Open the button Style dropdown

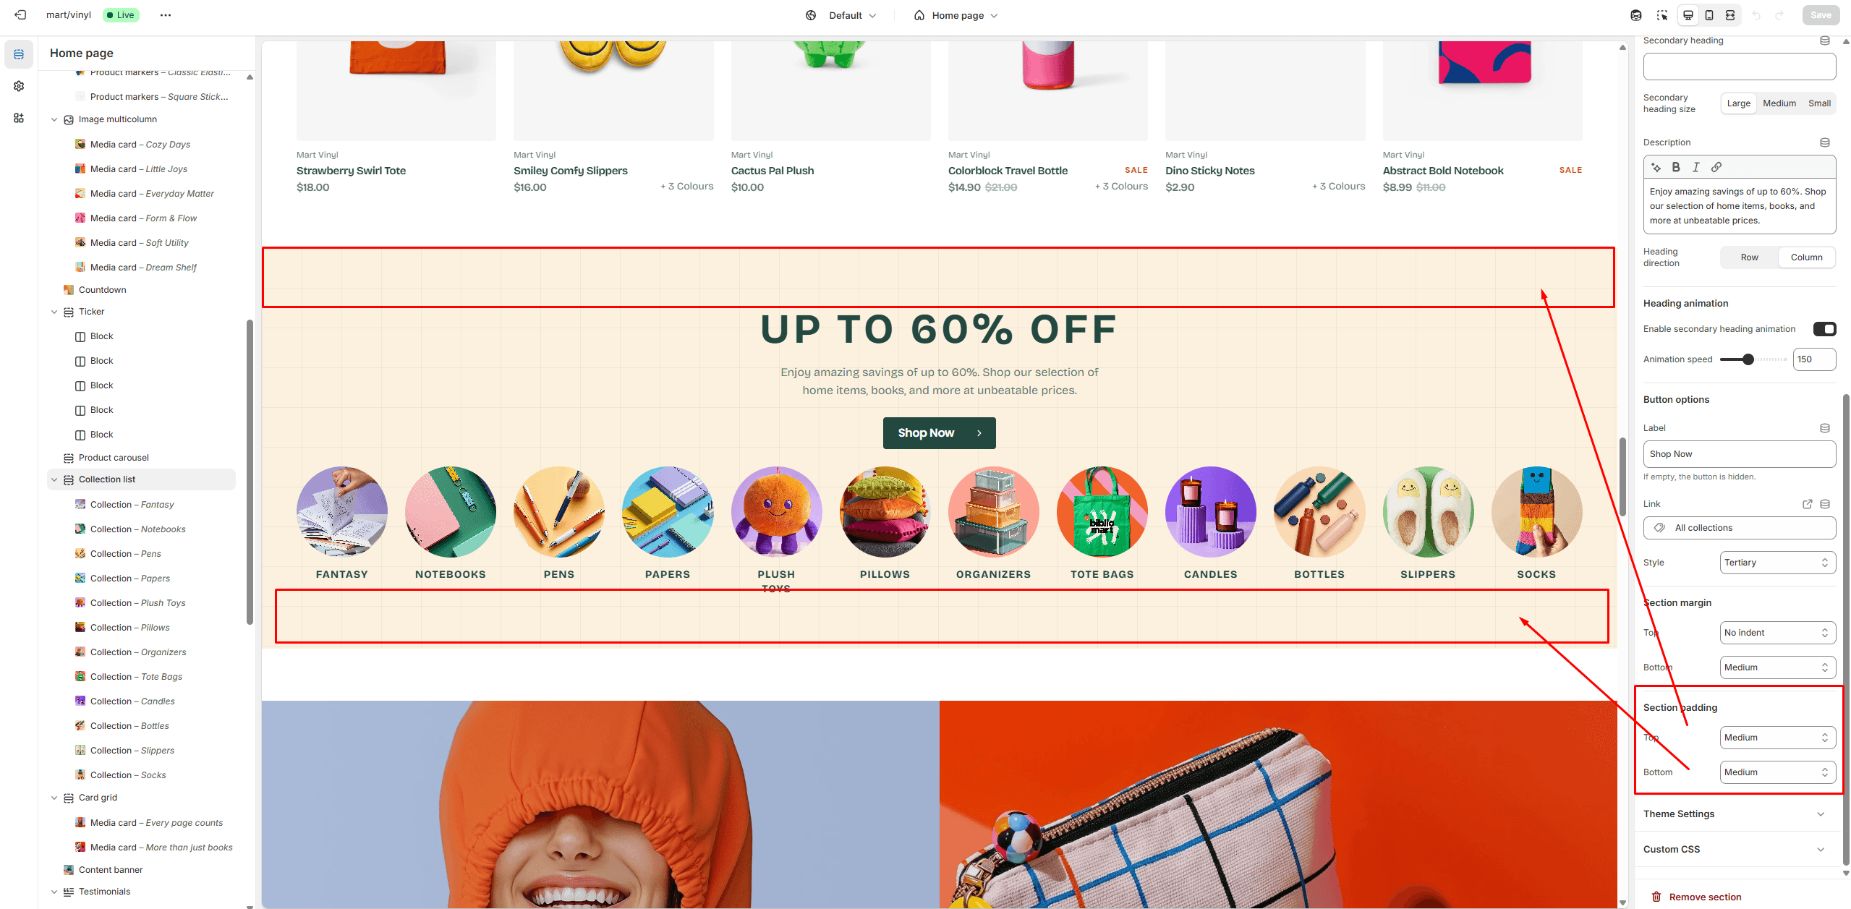(x=1777, y=563)
